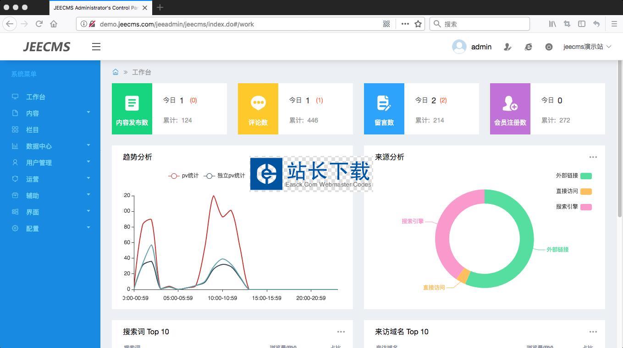Click the yellow 评论数 chat icon
Image resolution: width=623 pixels, height=348 pixels.
pyautogui.click(x=258, y=103)
